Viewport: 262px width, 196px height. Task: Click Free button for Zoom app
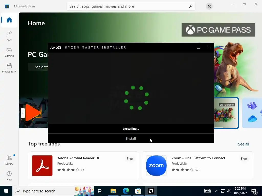[244, 159]
